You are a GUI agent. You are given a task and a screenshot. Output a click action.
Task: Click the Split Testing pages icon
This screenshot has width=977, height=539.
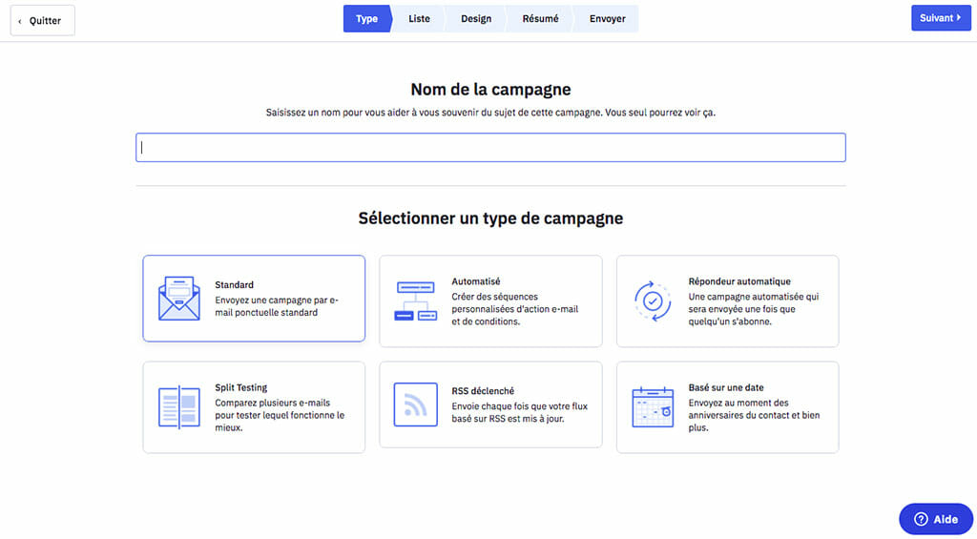coord(178,407)
